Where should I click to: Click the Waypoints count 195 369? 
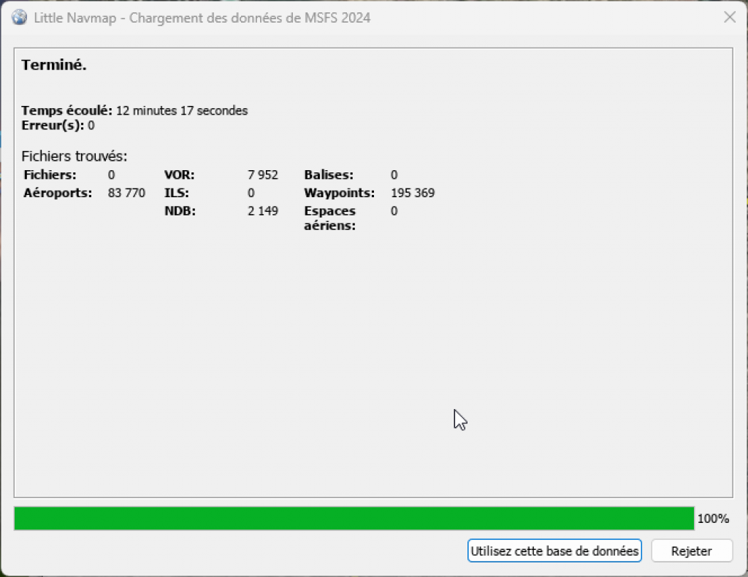(413, 193)
